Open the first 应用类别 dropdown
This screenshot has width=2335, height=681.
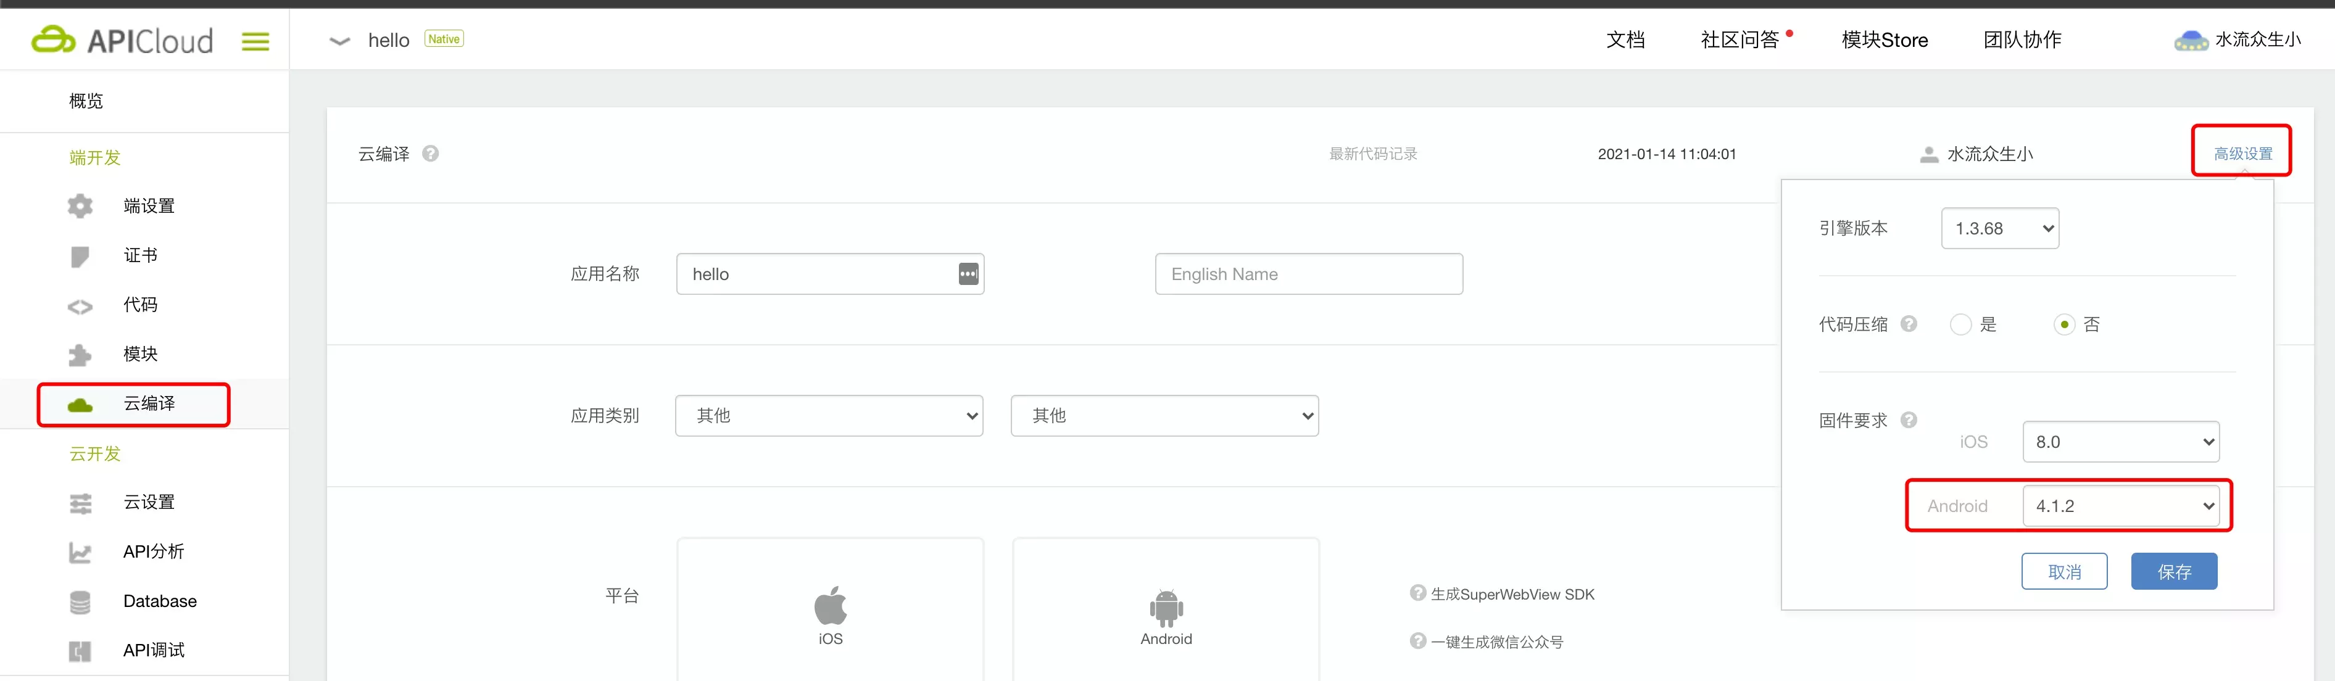click(x=829, y=416)
